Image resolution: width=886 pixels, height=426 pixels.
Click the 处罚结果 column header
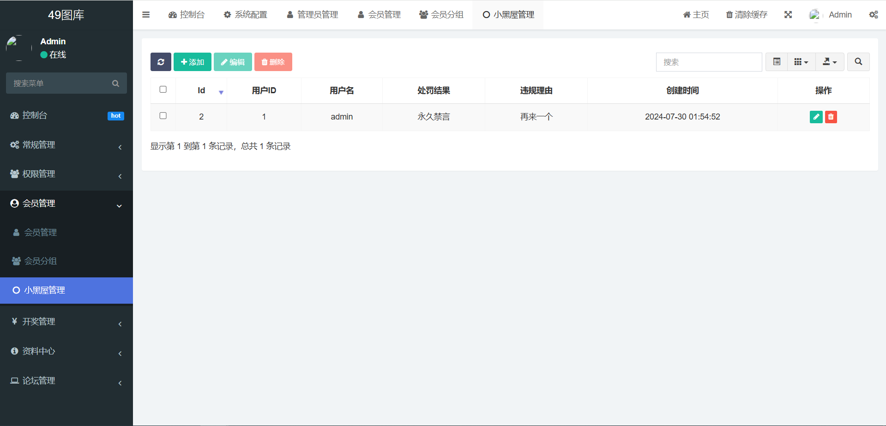tap(434, 90)
